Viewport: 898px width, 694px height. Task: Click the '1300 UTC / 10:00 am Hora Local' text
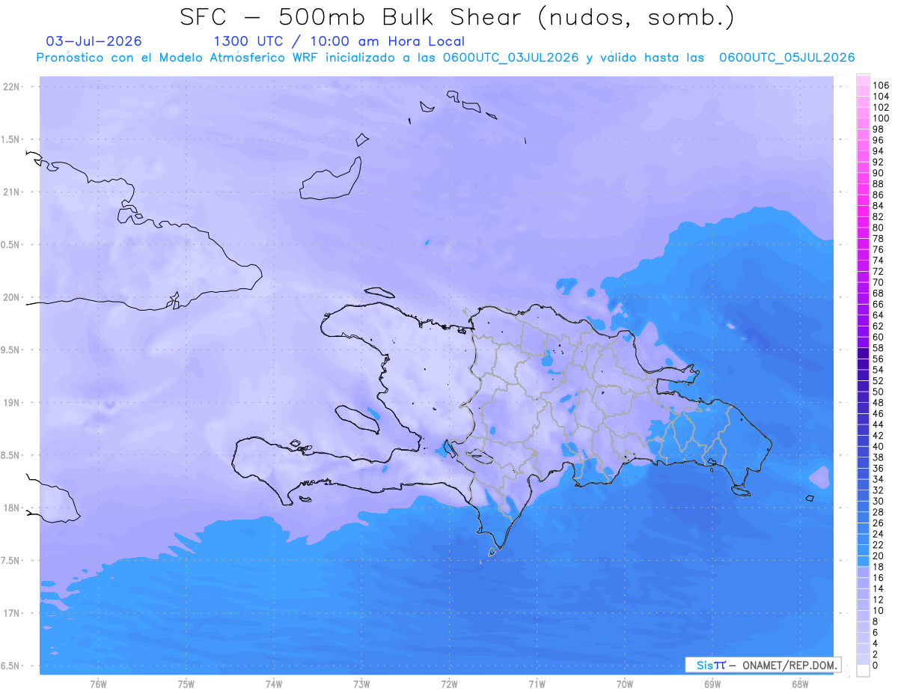339,41
